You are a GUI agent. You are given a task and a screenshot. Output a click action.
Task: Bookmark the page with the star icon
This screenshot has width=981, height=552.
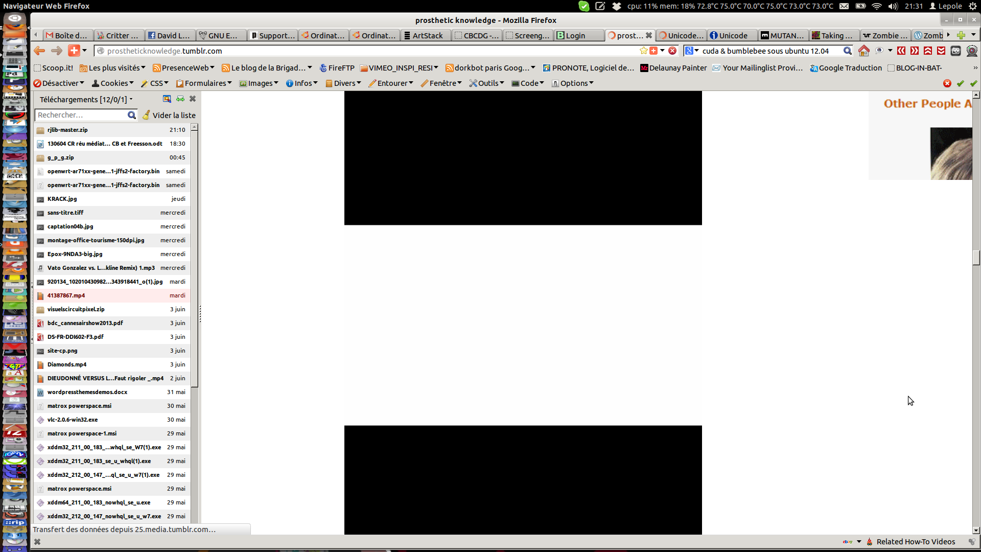pos(643,51)
